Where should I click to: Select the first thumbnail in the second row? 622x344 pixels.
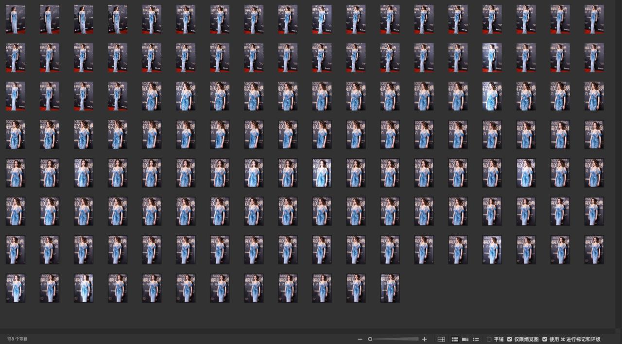[16, 57]
